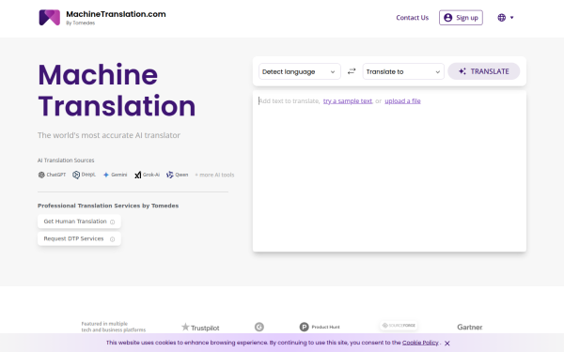Image resolution: width=564 pixels, height=352 pixels.
Task: Click the upload a file link
Action: [x=402, y=101]
